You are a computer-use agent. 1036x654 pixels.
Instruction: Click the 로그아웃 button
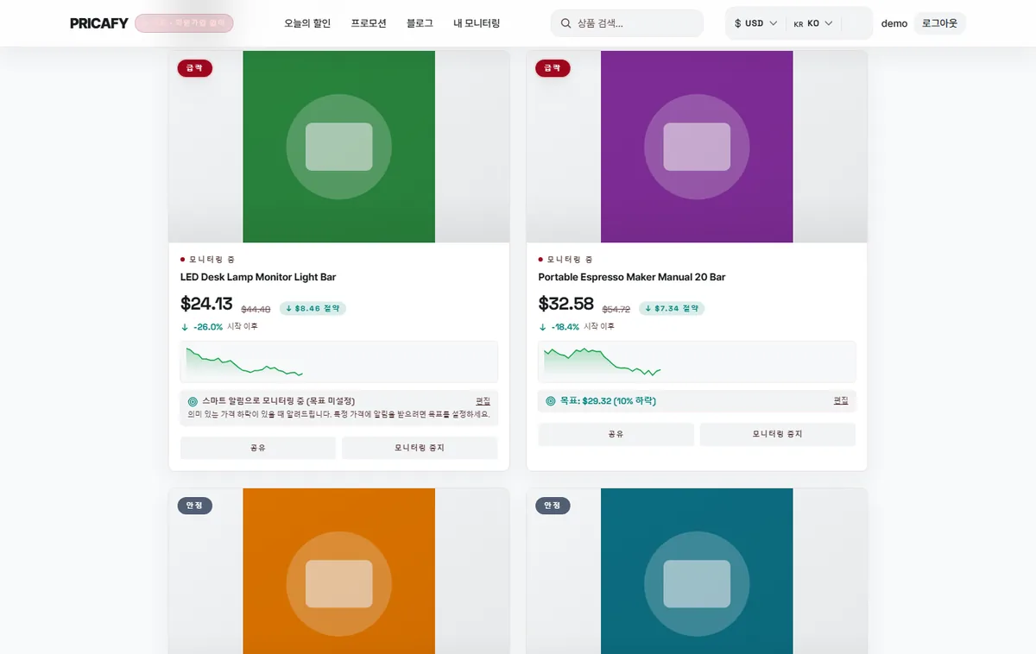939,23
